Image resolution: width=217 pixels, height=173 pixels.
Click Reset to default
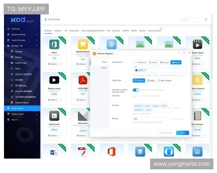[166, 133]
